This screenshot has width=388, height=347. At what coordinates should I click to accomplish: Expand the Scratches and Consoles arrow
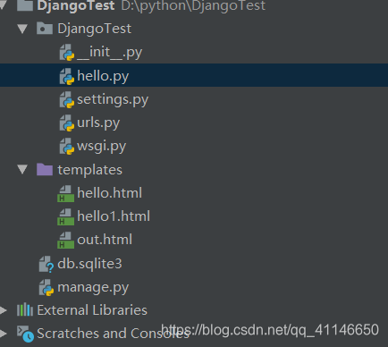[4, 334]
